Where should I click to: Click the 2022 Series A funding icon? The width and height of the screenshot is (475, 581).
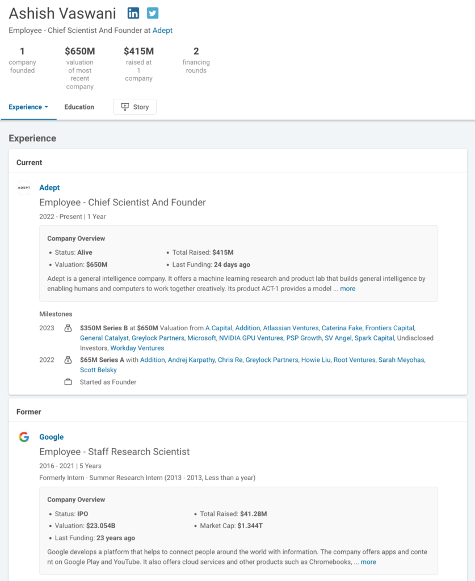(68, 360)
